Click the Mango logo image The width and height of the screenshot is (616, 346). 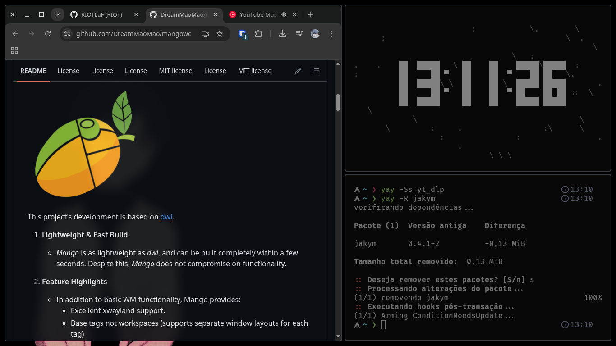pos(85,144)
